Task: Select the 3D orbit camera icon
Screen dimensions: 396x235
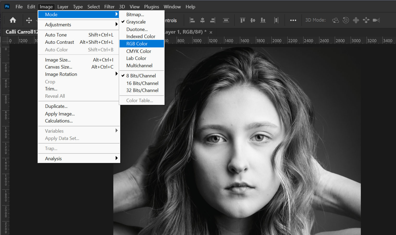Action: point(336,20)
